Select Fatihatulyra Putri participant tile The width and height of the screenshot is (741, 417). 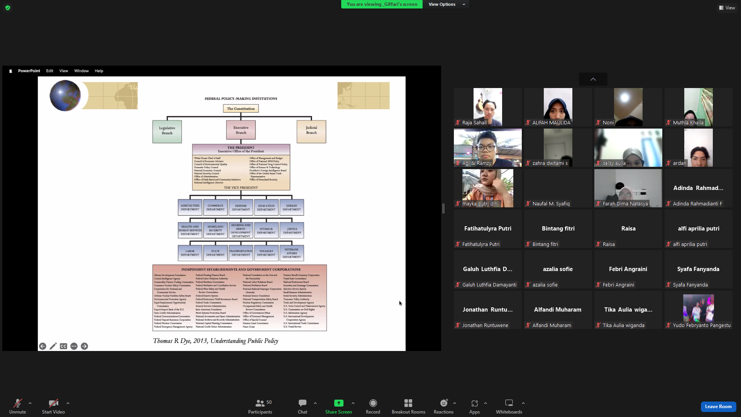(x=488, y=229)
